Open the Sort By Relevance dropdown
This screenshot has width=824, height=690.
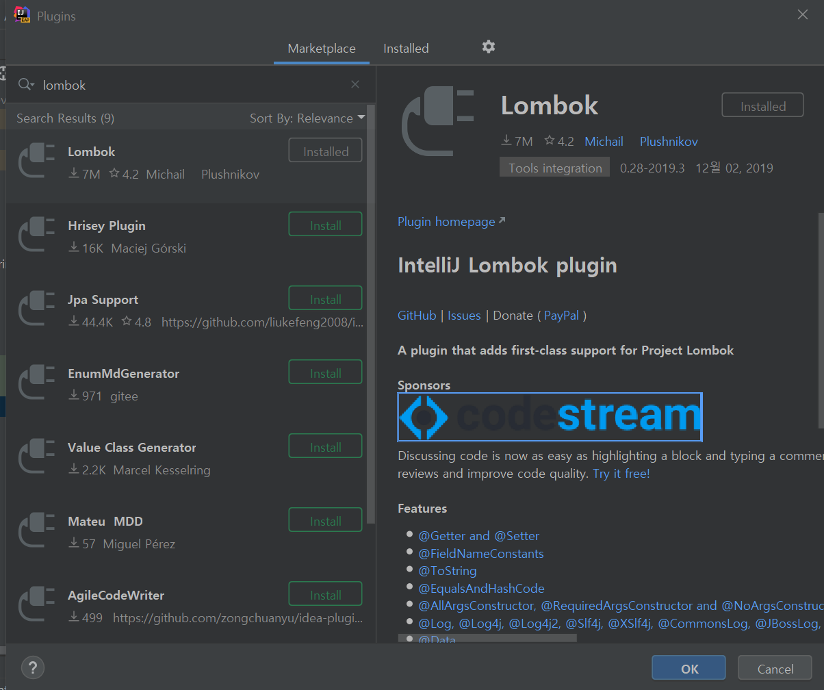[x=307, y=118]
